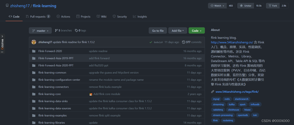Open the Flink-Forward-Asia-2019-PPT folder
The width and height of the screenshot is (294, 125).
[x=56, y=58]
